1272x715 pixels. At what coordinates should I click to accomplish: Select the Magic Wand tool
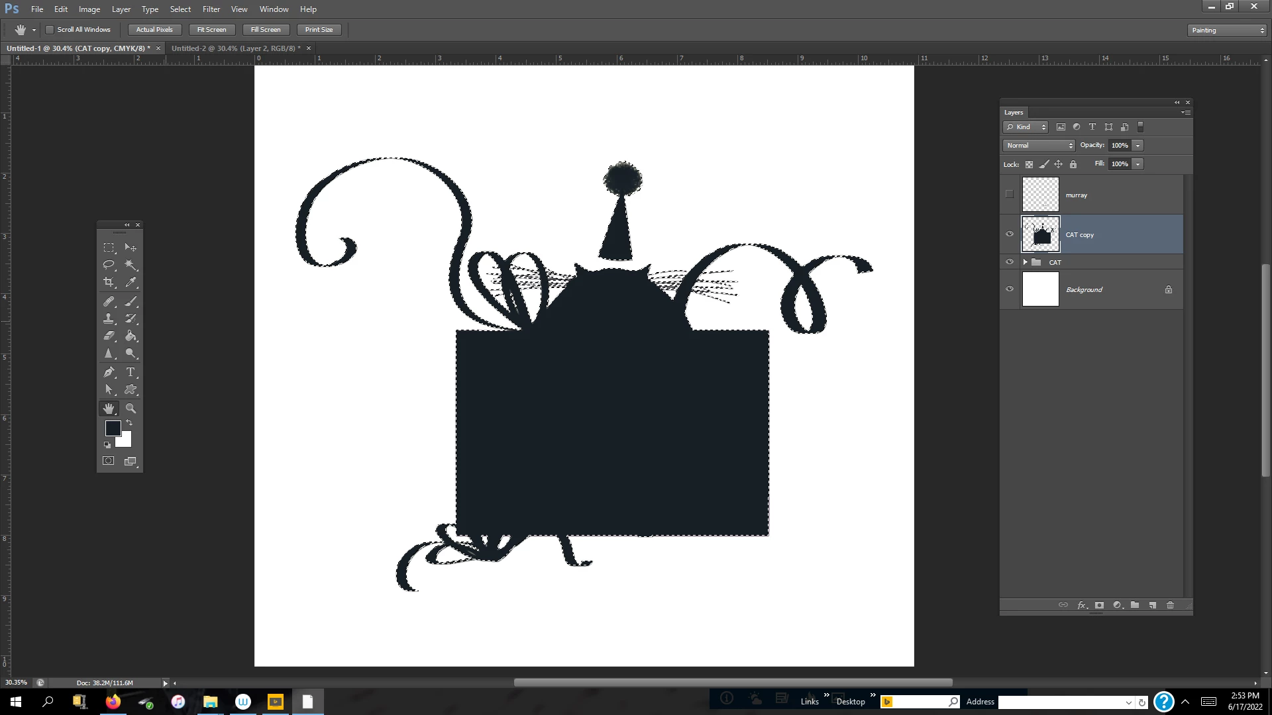coord(131,265)
